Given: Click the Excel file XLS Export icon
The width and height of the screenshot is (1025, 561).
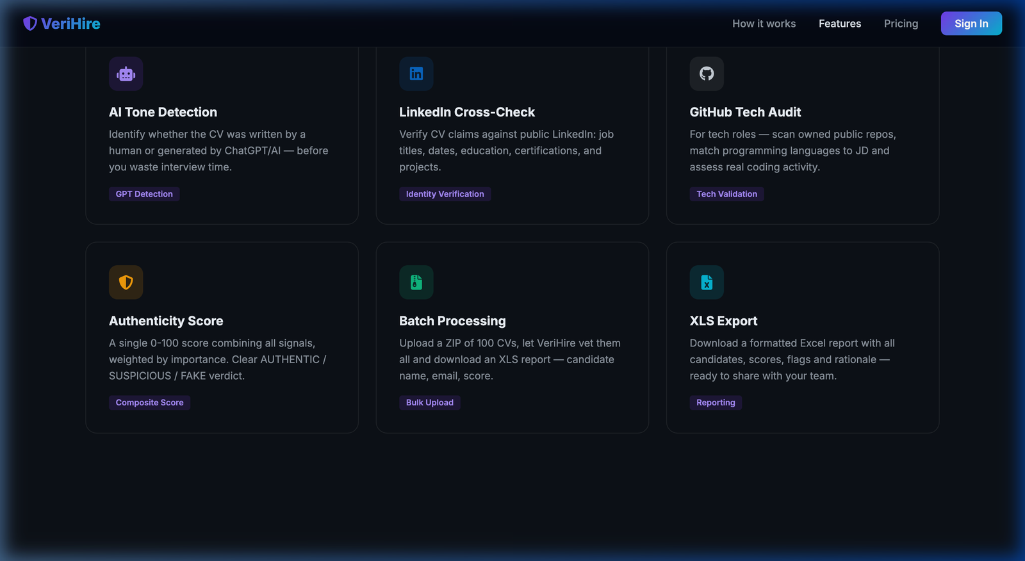Looking at the screenshot, I should (x=707, y=282).
